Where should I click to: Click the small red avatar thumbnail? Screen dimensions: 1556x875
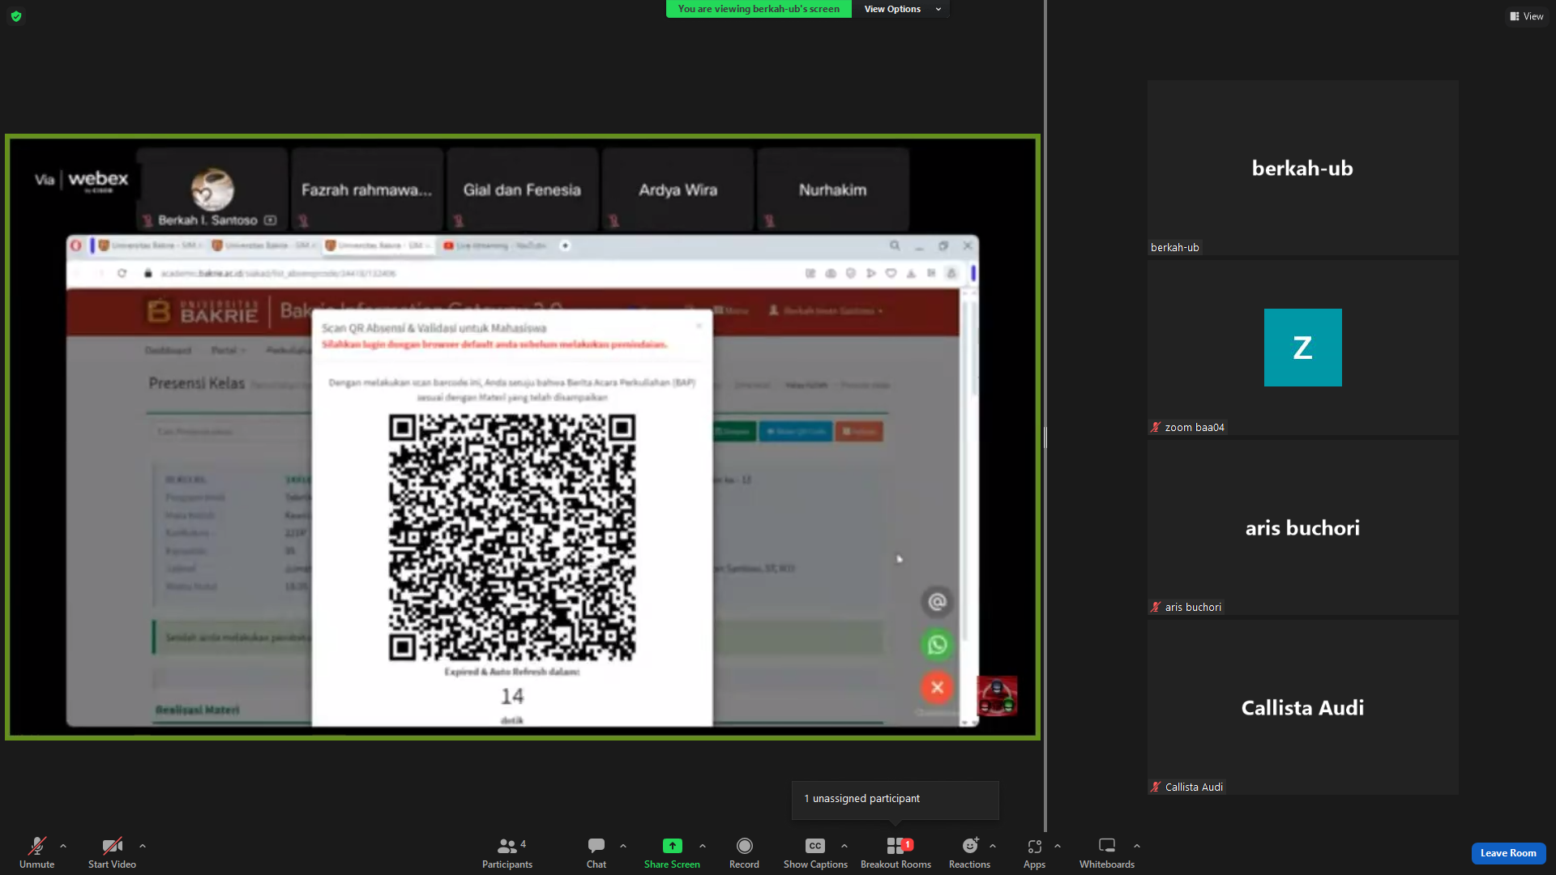[x=997, y=696]
